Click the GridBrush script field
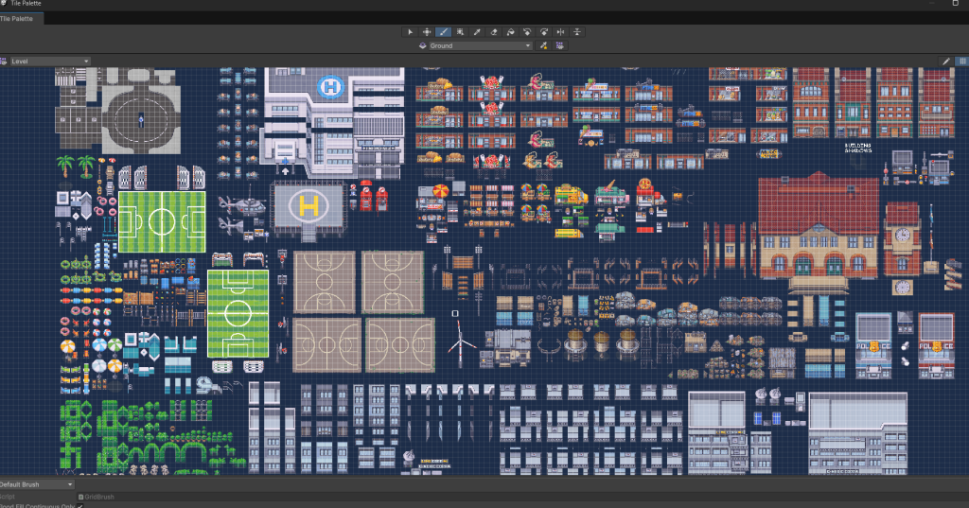This screenshot has height=508, width=969. [x=522, y=497]
